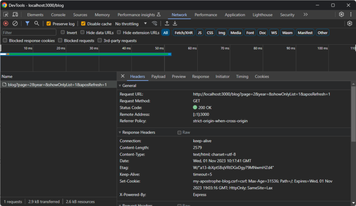Toggle Preserve log checkbox
The image size is (356, 206).
click(x=49, y=23)
